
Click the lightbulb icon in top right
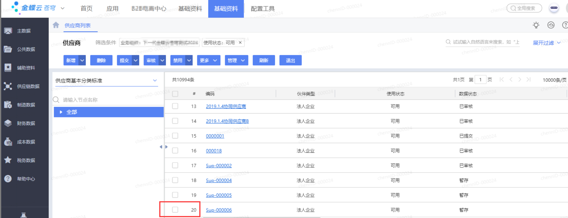coord(536,25)
